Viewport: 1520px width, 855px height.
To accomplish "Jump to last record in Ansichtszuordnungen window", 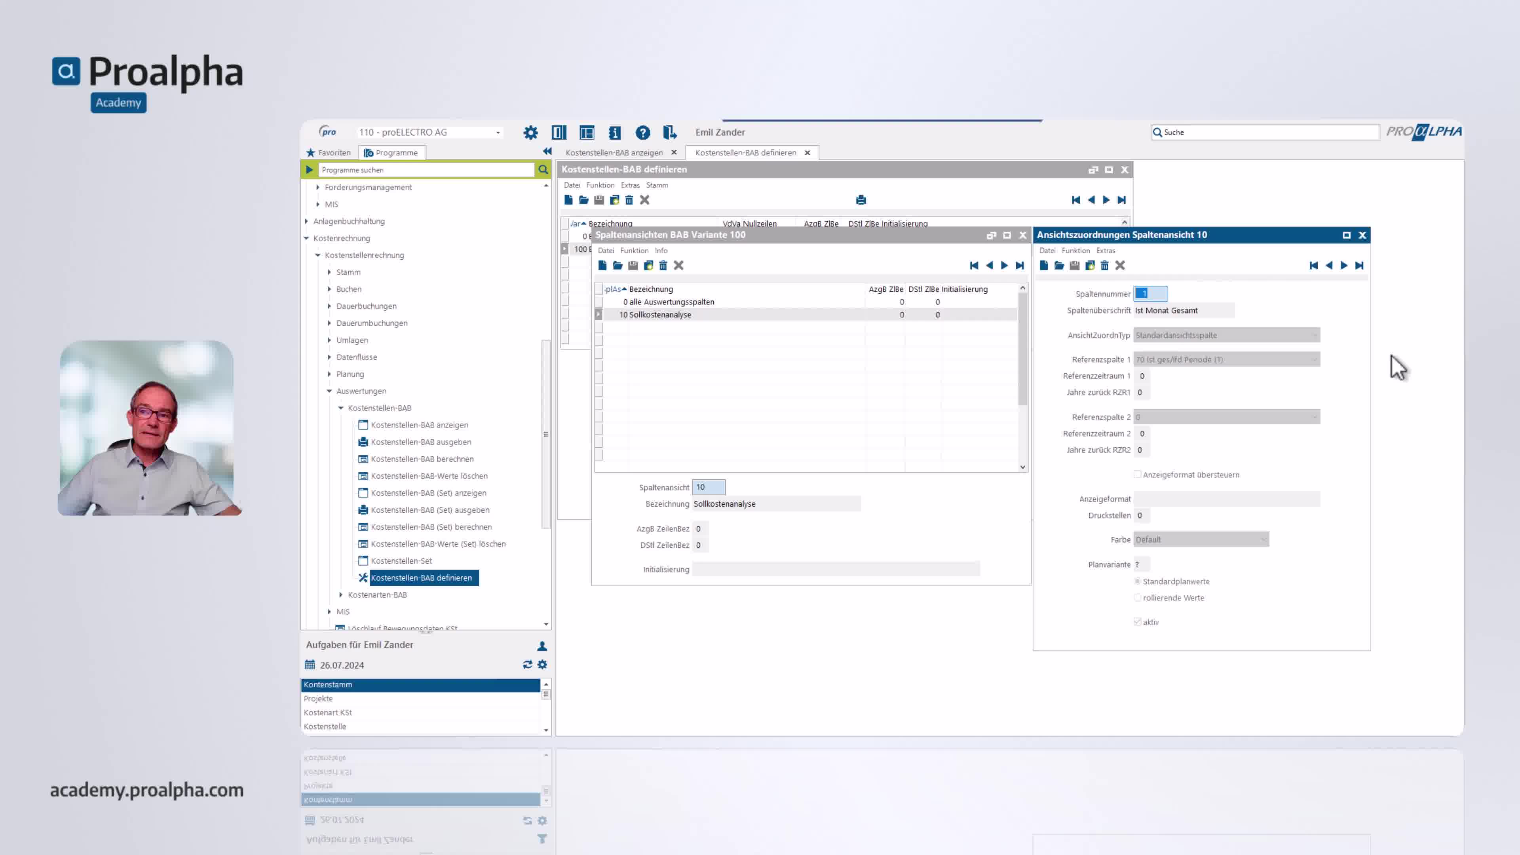I will point(1359,266).
